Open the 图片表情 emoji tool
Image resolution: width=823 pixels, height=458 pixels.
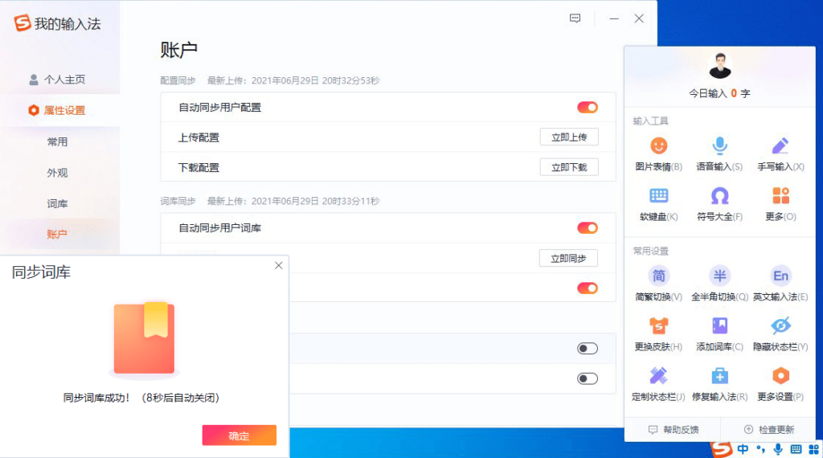click(x=658, y=146)
